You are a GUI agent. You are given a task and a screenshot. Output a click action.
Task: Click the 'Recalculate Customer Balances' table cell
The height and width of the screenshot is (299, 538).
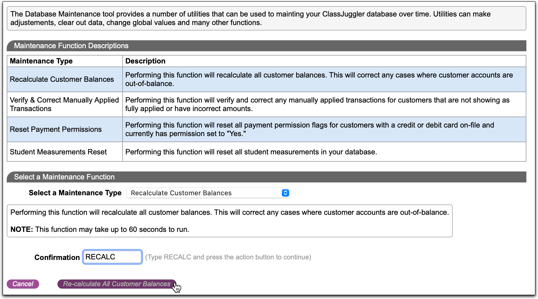65,79
